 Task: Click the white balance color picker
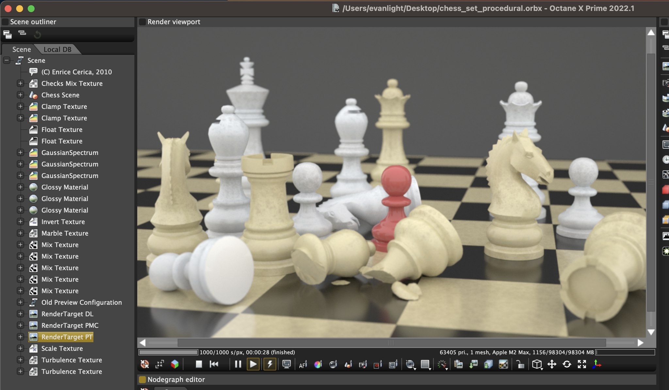click(x=318, y=365)
